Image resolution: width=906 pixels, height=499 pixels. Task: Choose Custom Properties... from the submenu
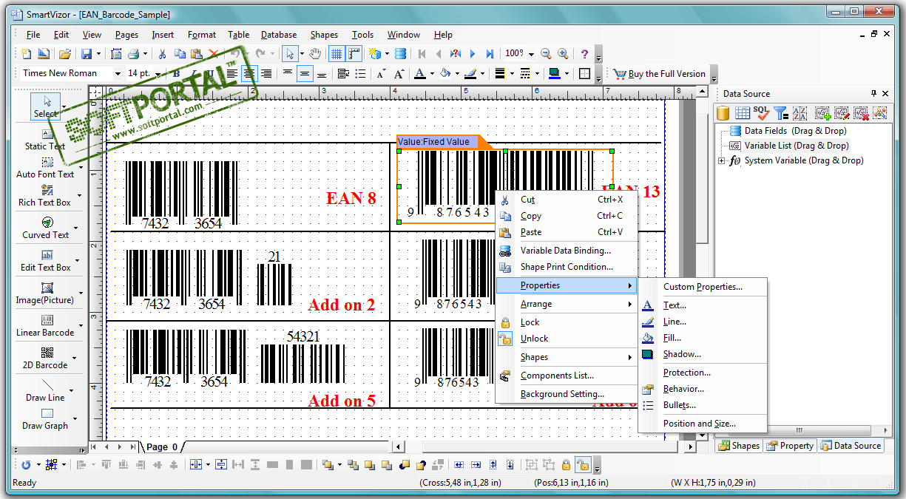[703, 287]
